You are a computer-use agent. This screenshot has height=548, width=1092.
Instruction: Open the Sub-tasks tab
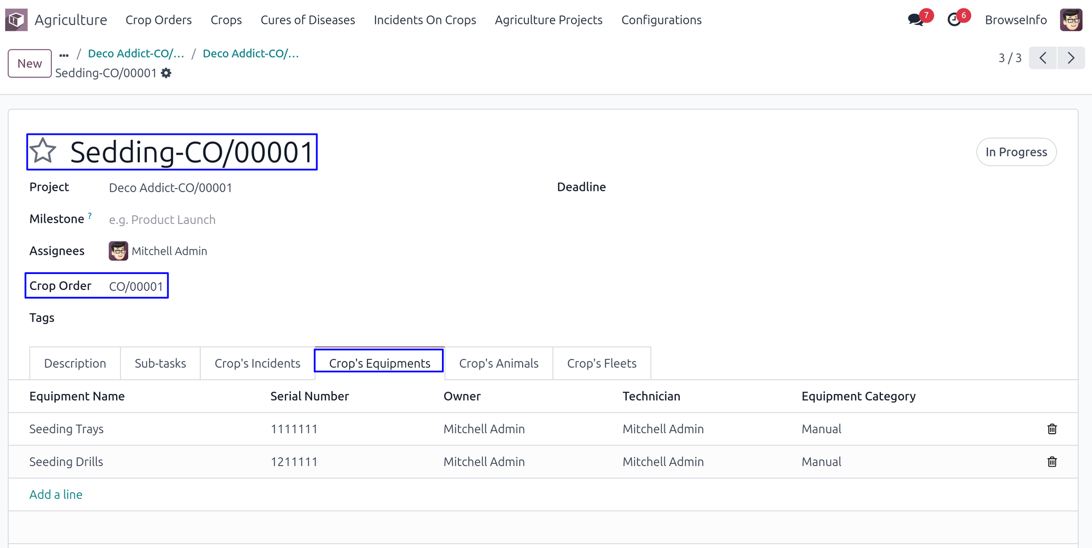[160, 363]
